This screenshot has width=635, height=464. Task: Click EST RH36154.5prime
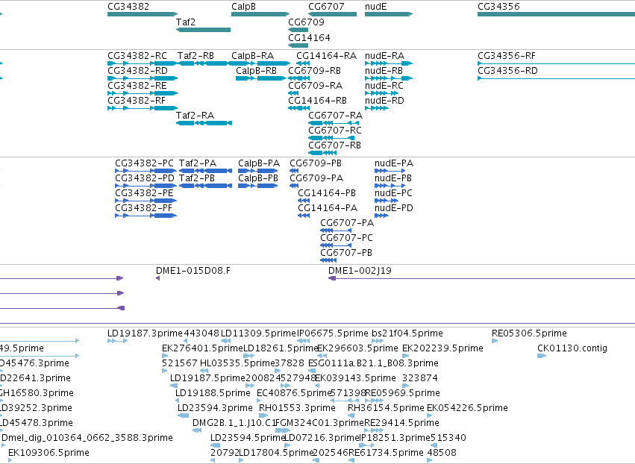tap(386, 409)
